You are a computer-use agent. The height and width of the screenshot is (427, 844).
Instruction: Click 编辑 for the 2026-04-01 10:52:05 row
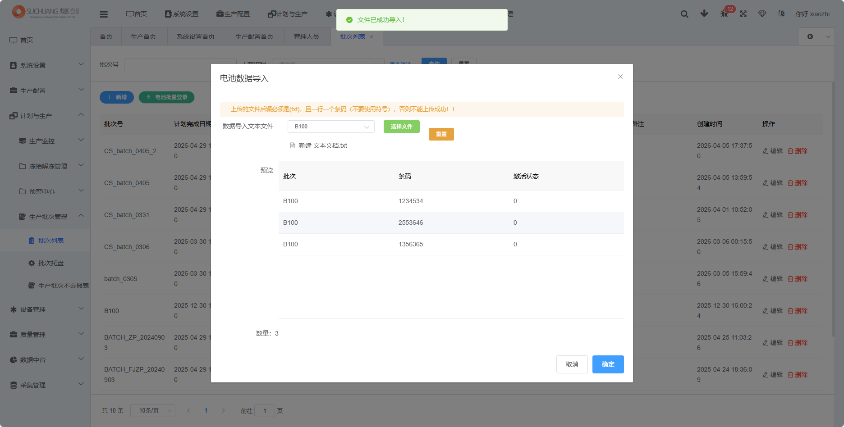[773, 215]
